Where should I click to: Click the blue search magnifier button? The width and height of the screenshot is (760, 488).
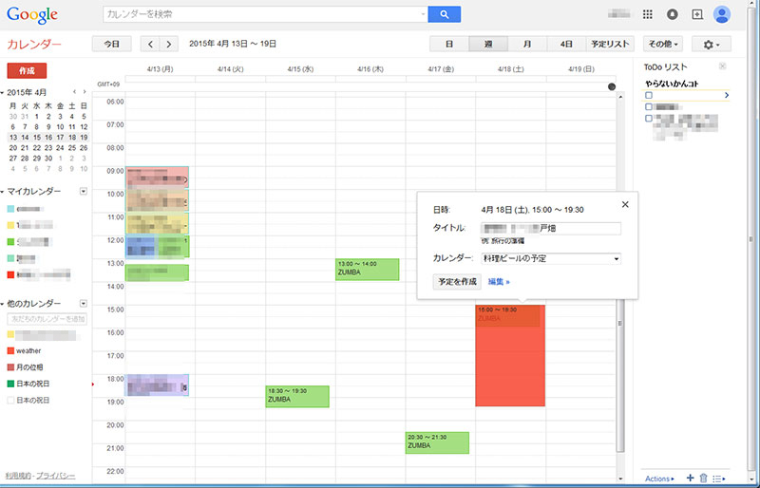[444, 14]
